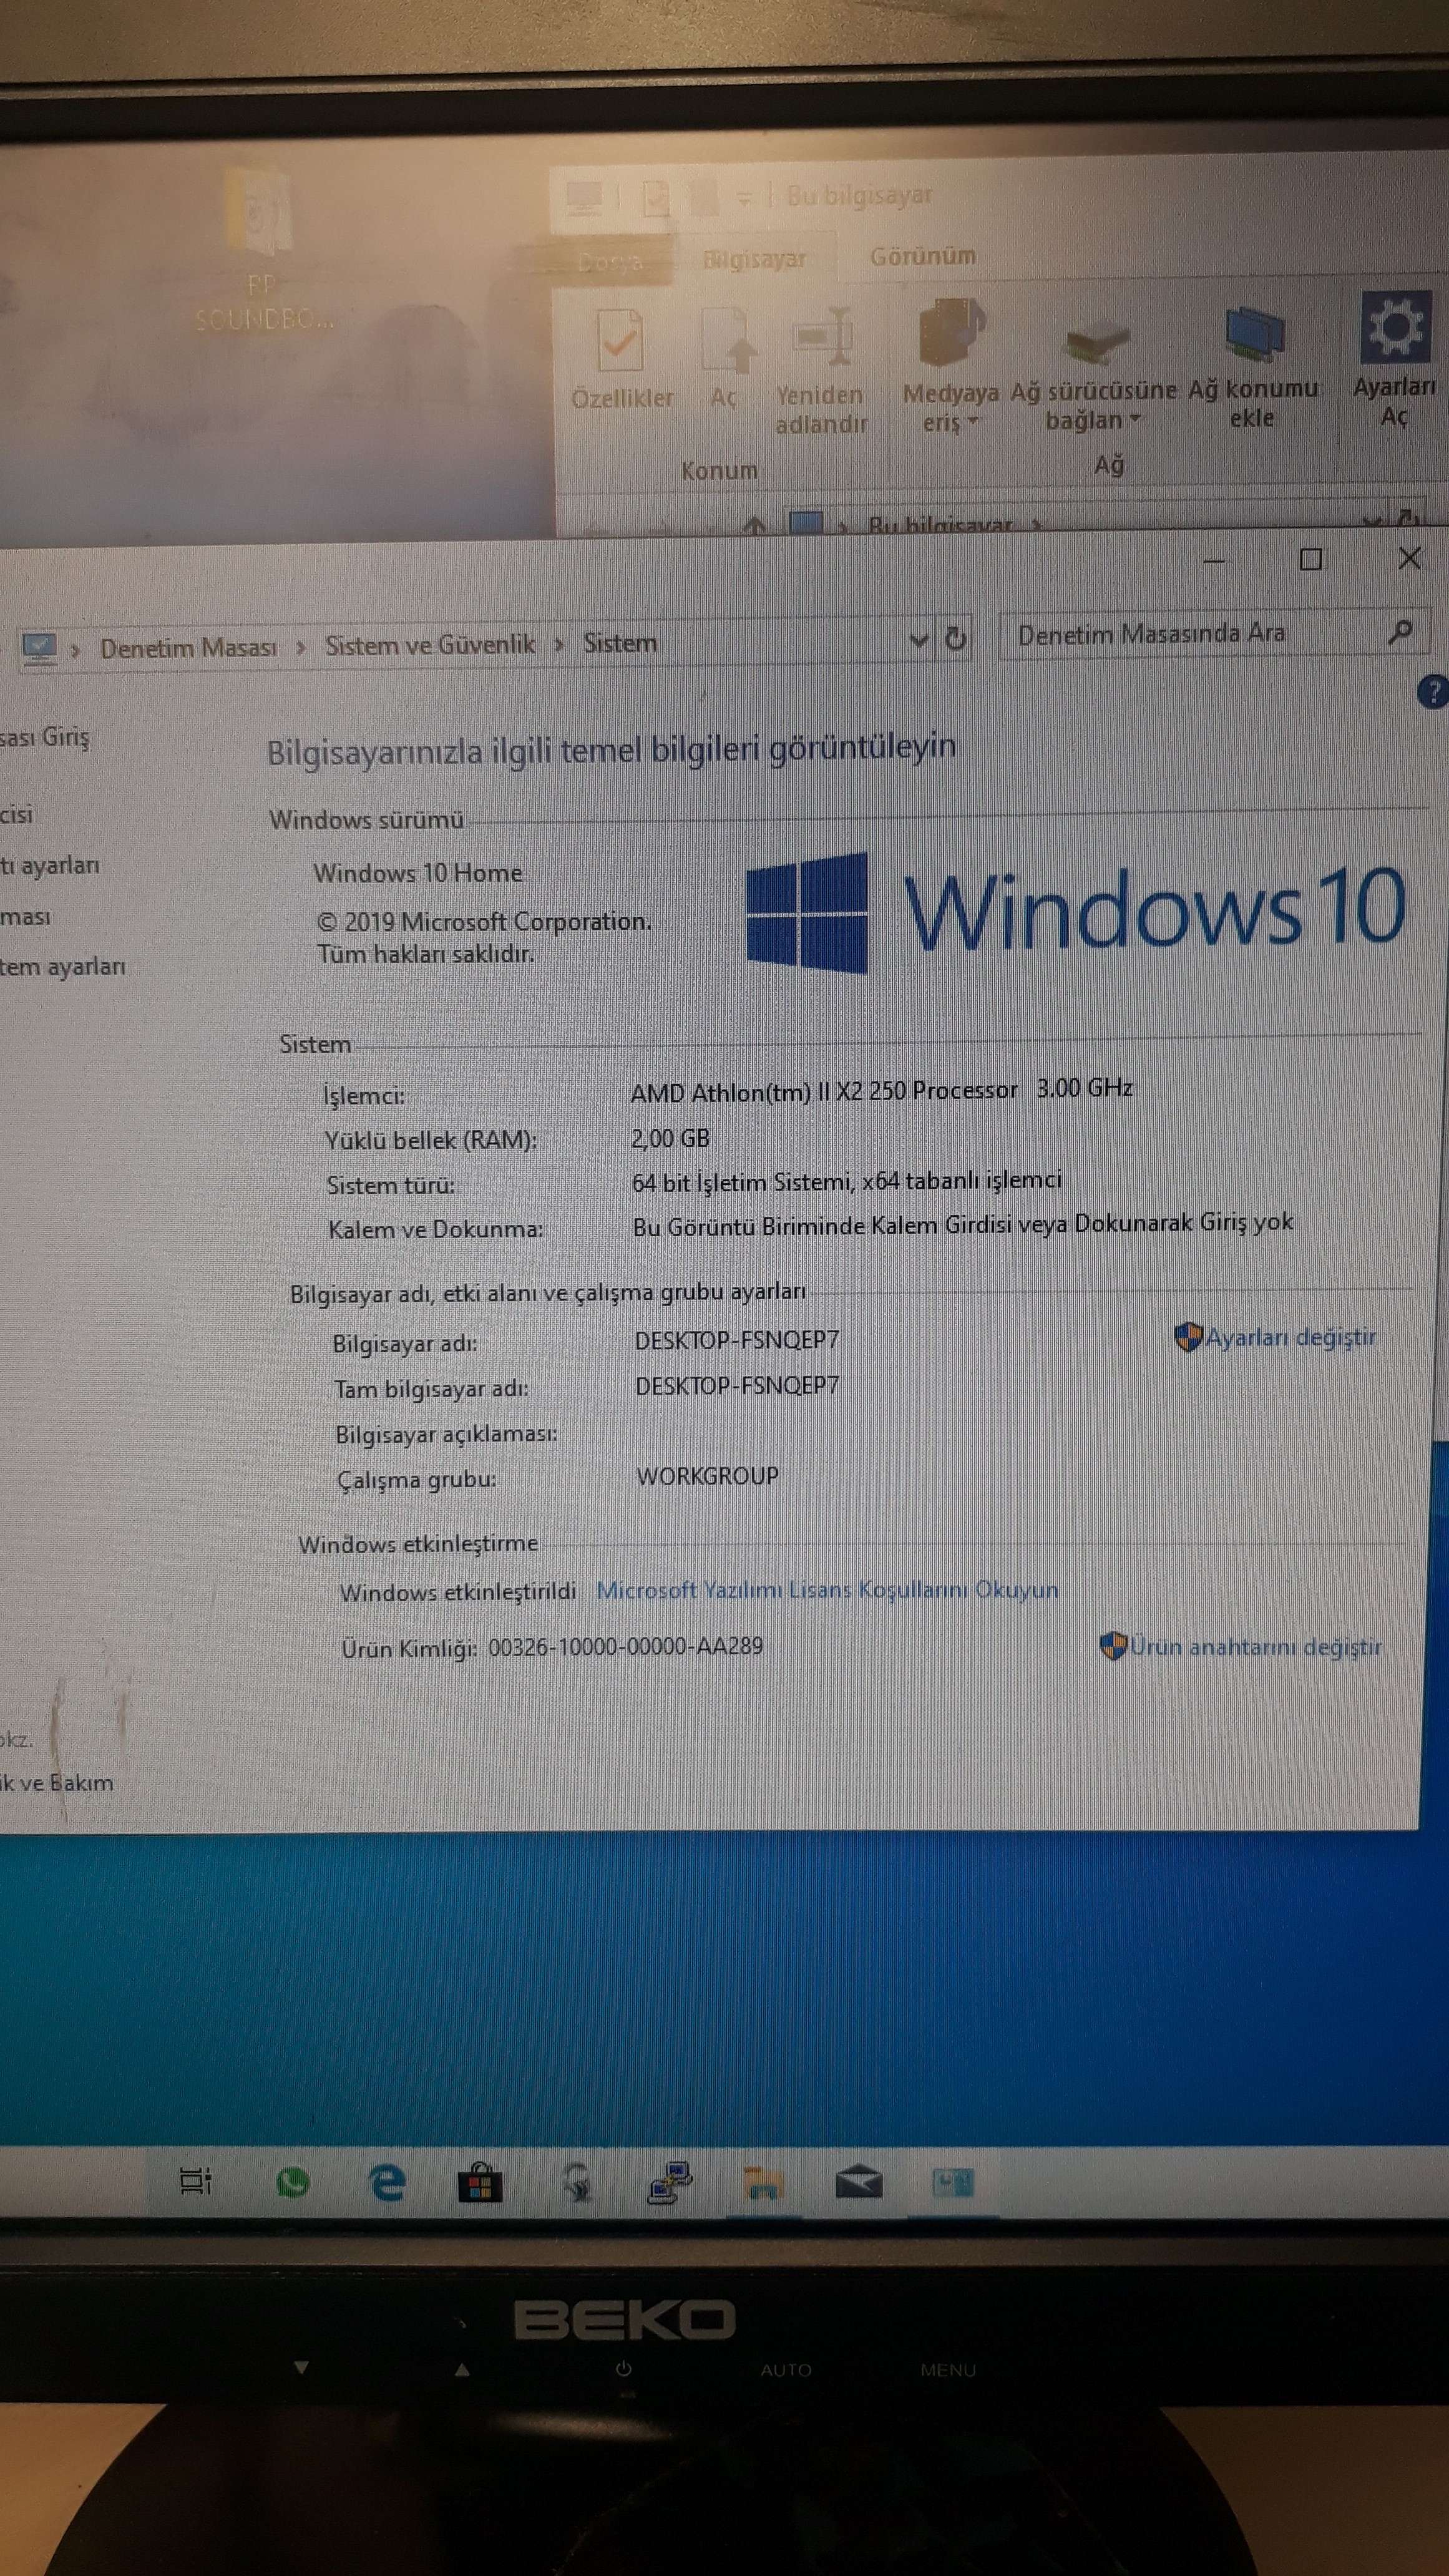The height and width of the screenshot is (2576, 1449).
Task: Click Yeniden adlandır in the explorer ribbon
Action: tap(821, 368)
